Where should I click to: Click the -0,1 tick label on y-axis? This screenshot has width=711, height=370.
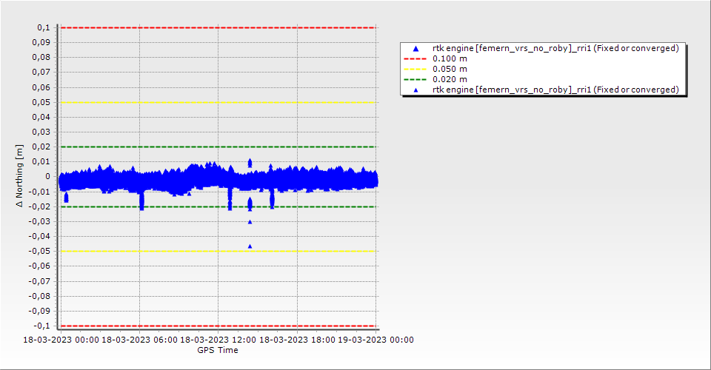[x=41, y=326]
